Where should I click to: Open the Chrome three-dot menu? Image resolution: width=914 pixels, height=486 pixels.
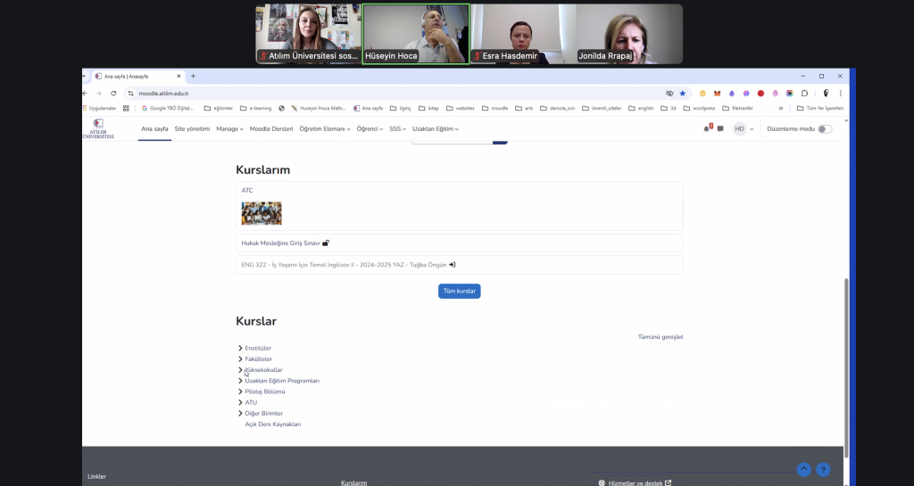click(840, 93)
